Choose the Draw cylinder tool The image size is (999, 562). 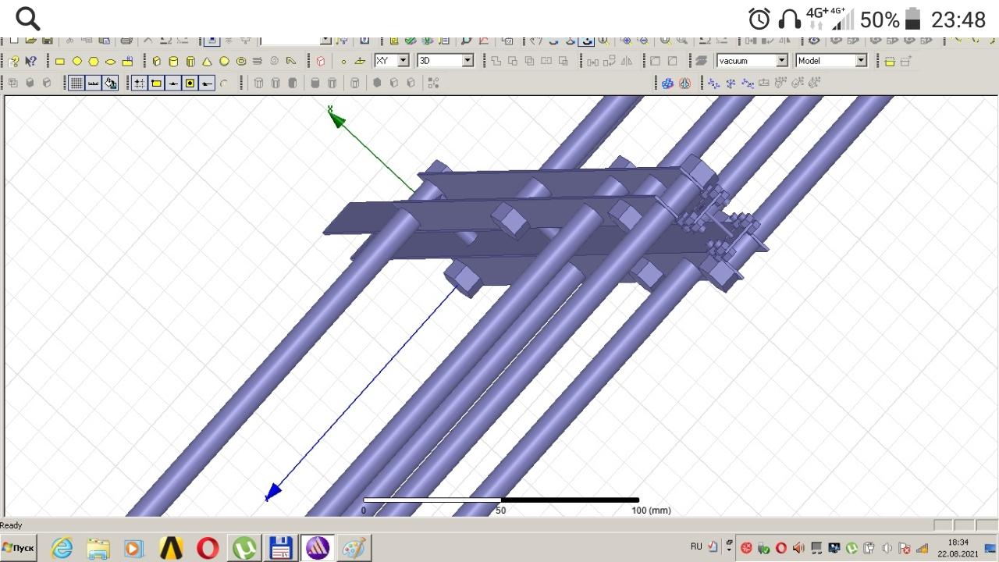[173, 61]
